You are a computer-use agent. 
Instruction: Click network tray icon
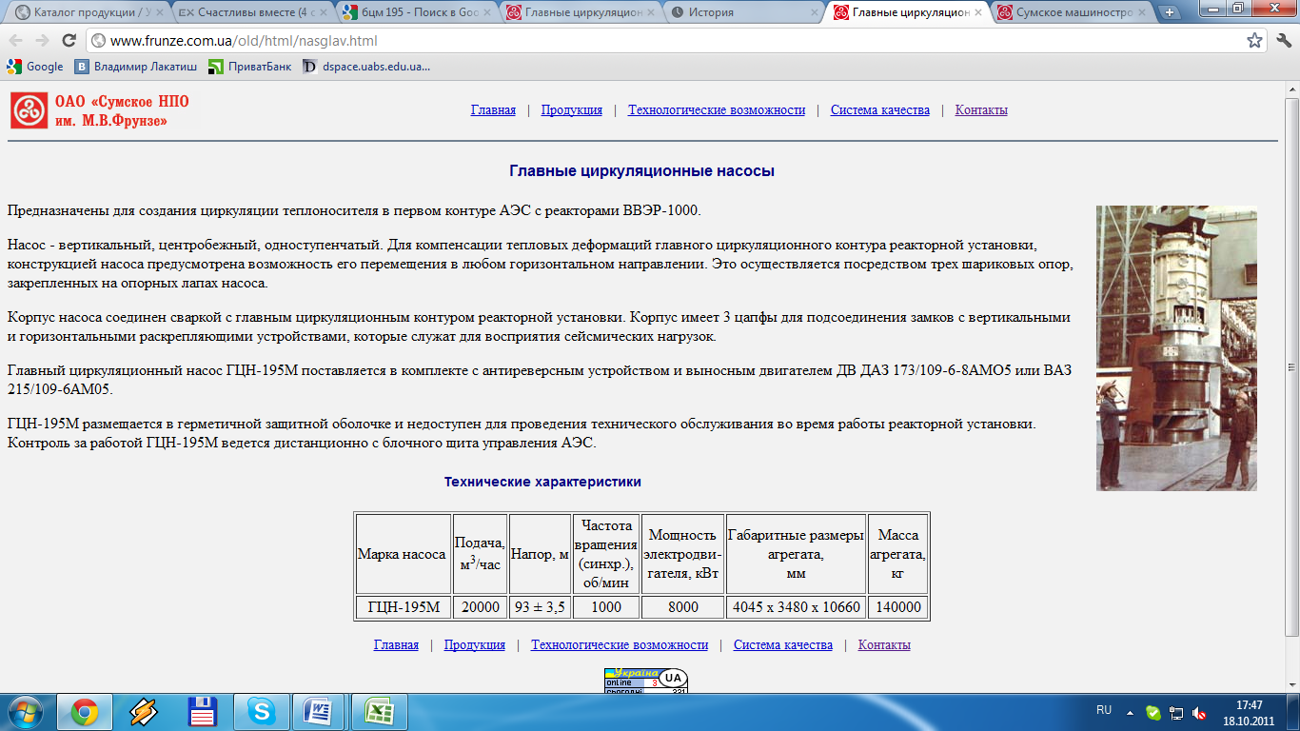1177,712
